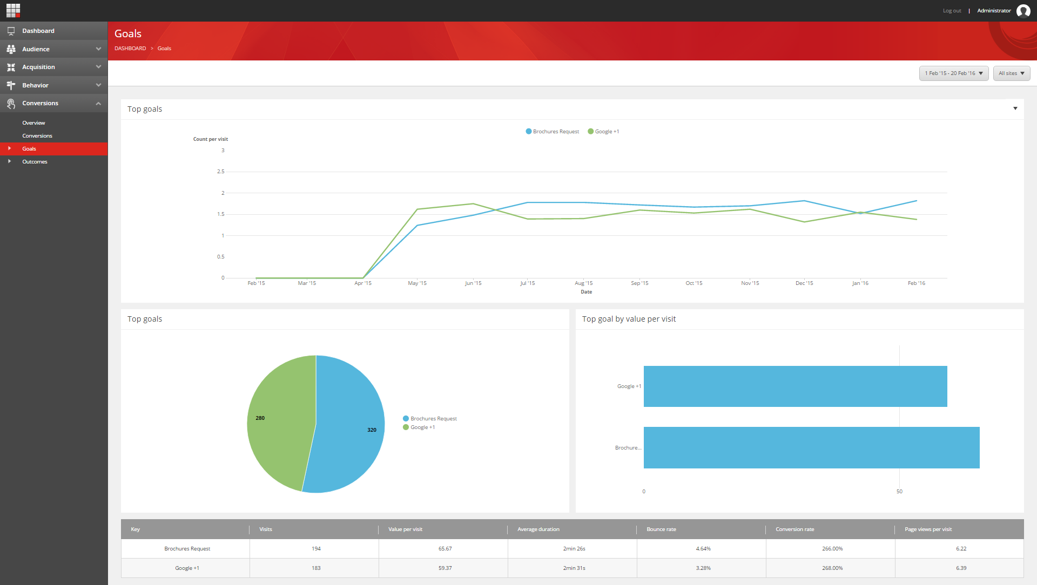The width and height of the screenshot is (1037, 585).
Task: Click the Dashboard monitor icon
Action: click(11, 31)
